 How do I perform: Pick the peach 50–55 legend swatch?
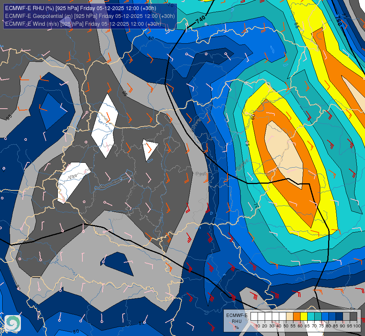pyautogui.click(x=290, y=316)
